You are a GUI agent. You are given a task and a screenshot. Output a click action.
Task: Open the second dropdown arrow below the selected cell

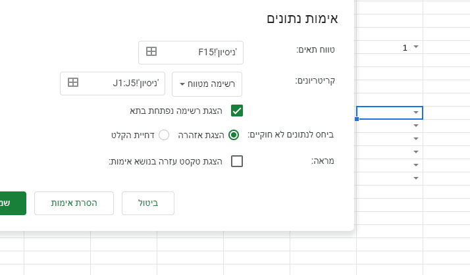pyautogui.click(x=416, y=139)
